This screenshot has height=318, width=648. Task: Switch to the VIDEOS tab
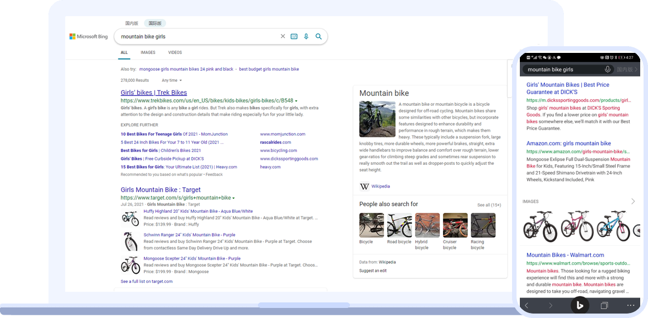[175, 53]
